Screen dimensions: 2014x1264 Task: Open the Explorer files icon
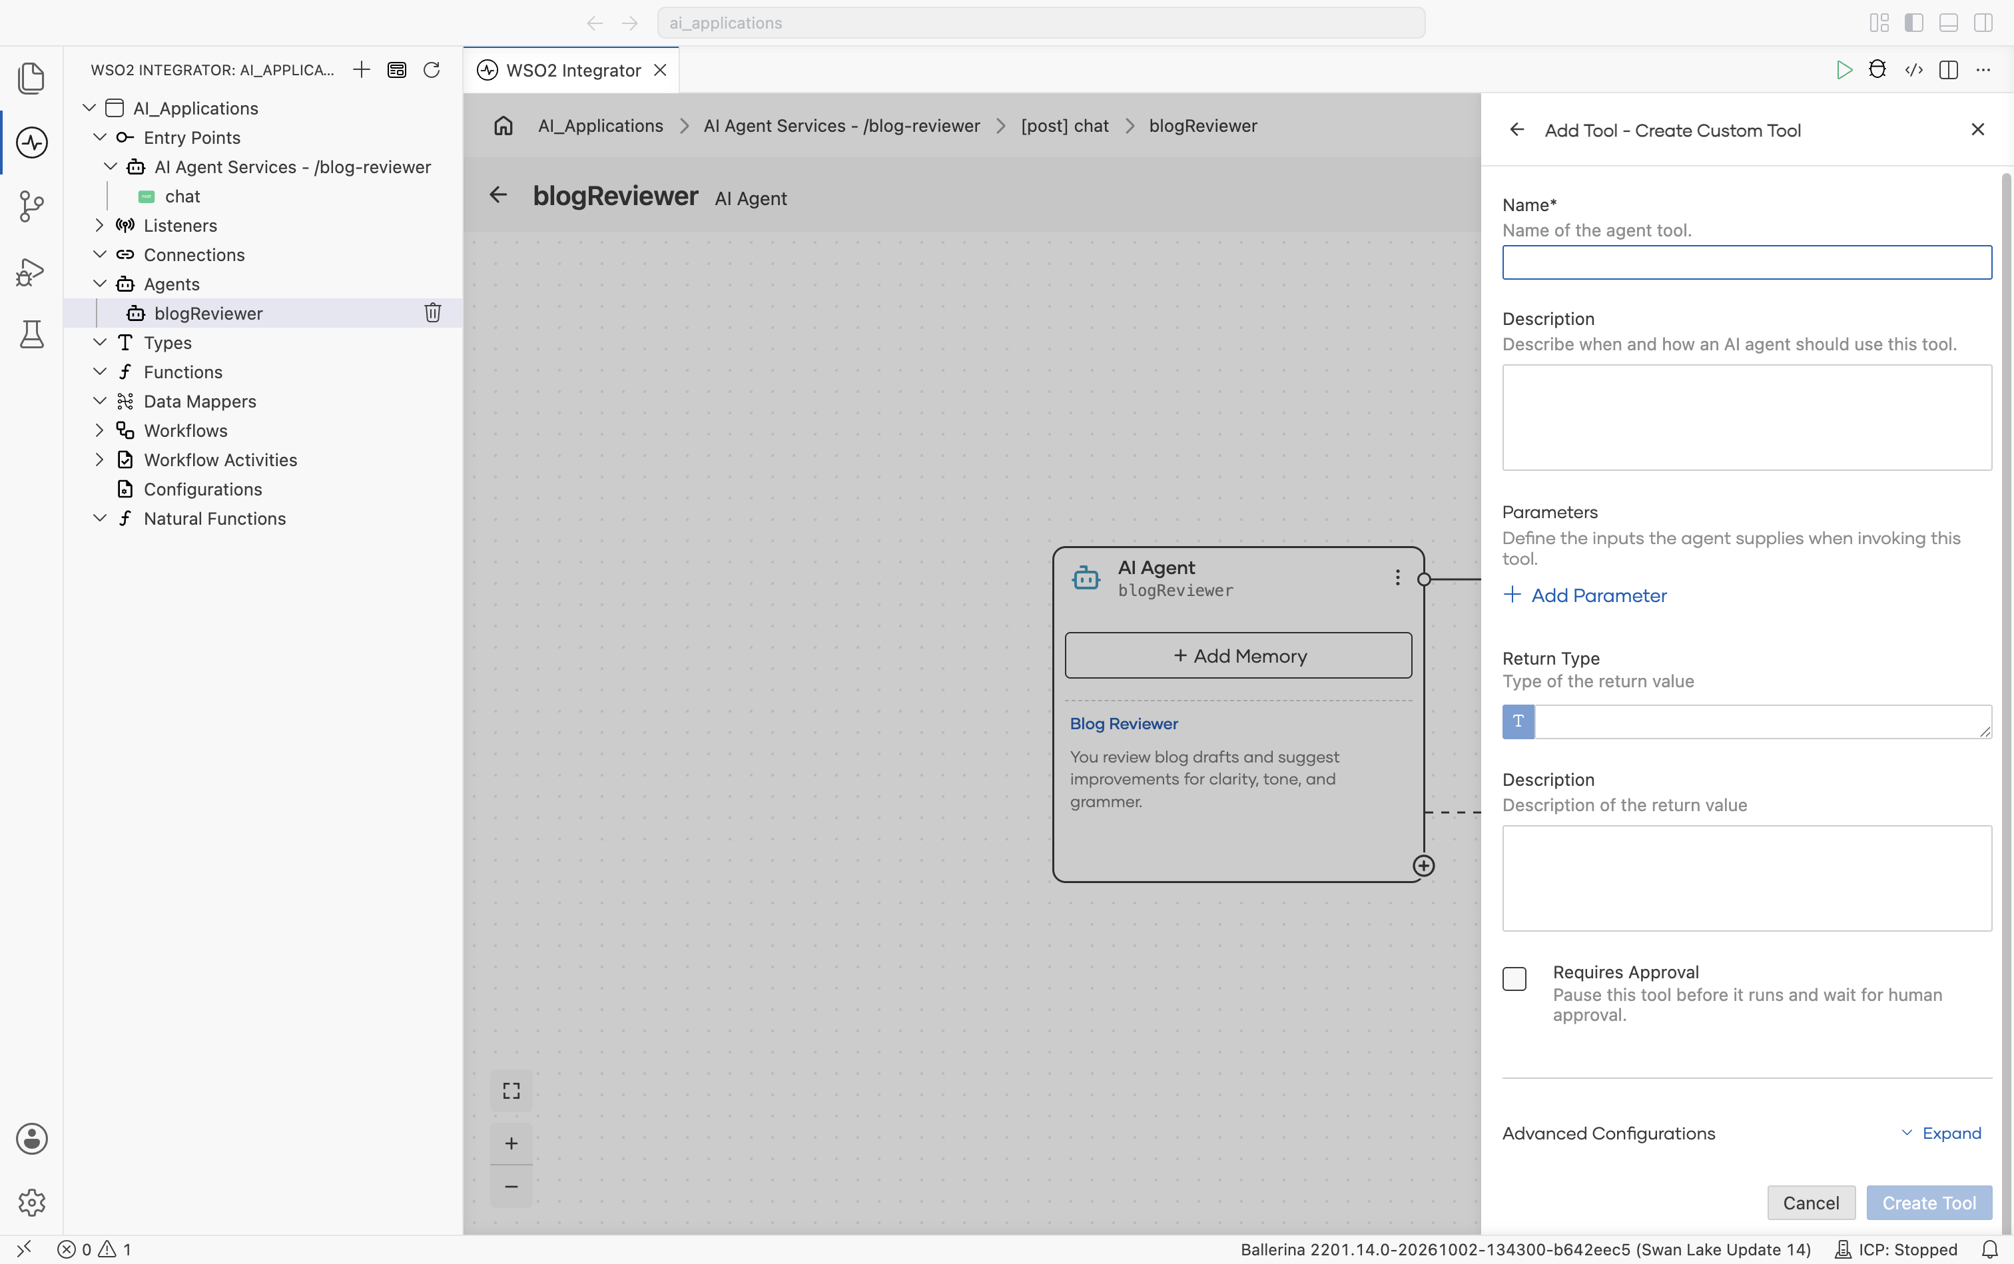coord(32,78)
